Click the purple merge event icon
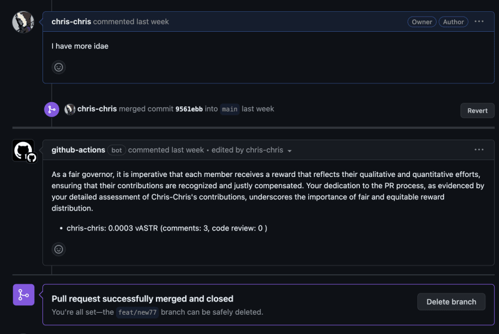This screenshot has height=334, width=499. click(51, 109)
